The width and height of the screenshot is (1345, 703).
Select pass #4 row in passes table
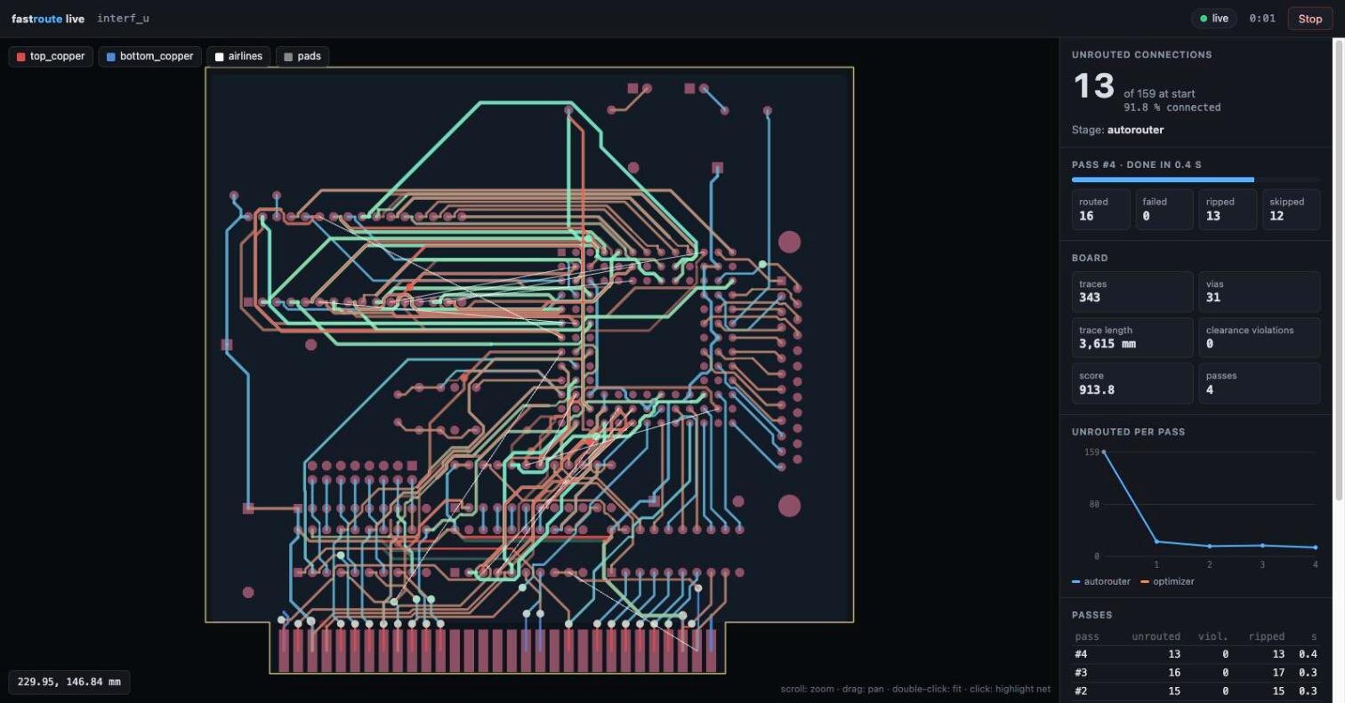(1196, 654)
